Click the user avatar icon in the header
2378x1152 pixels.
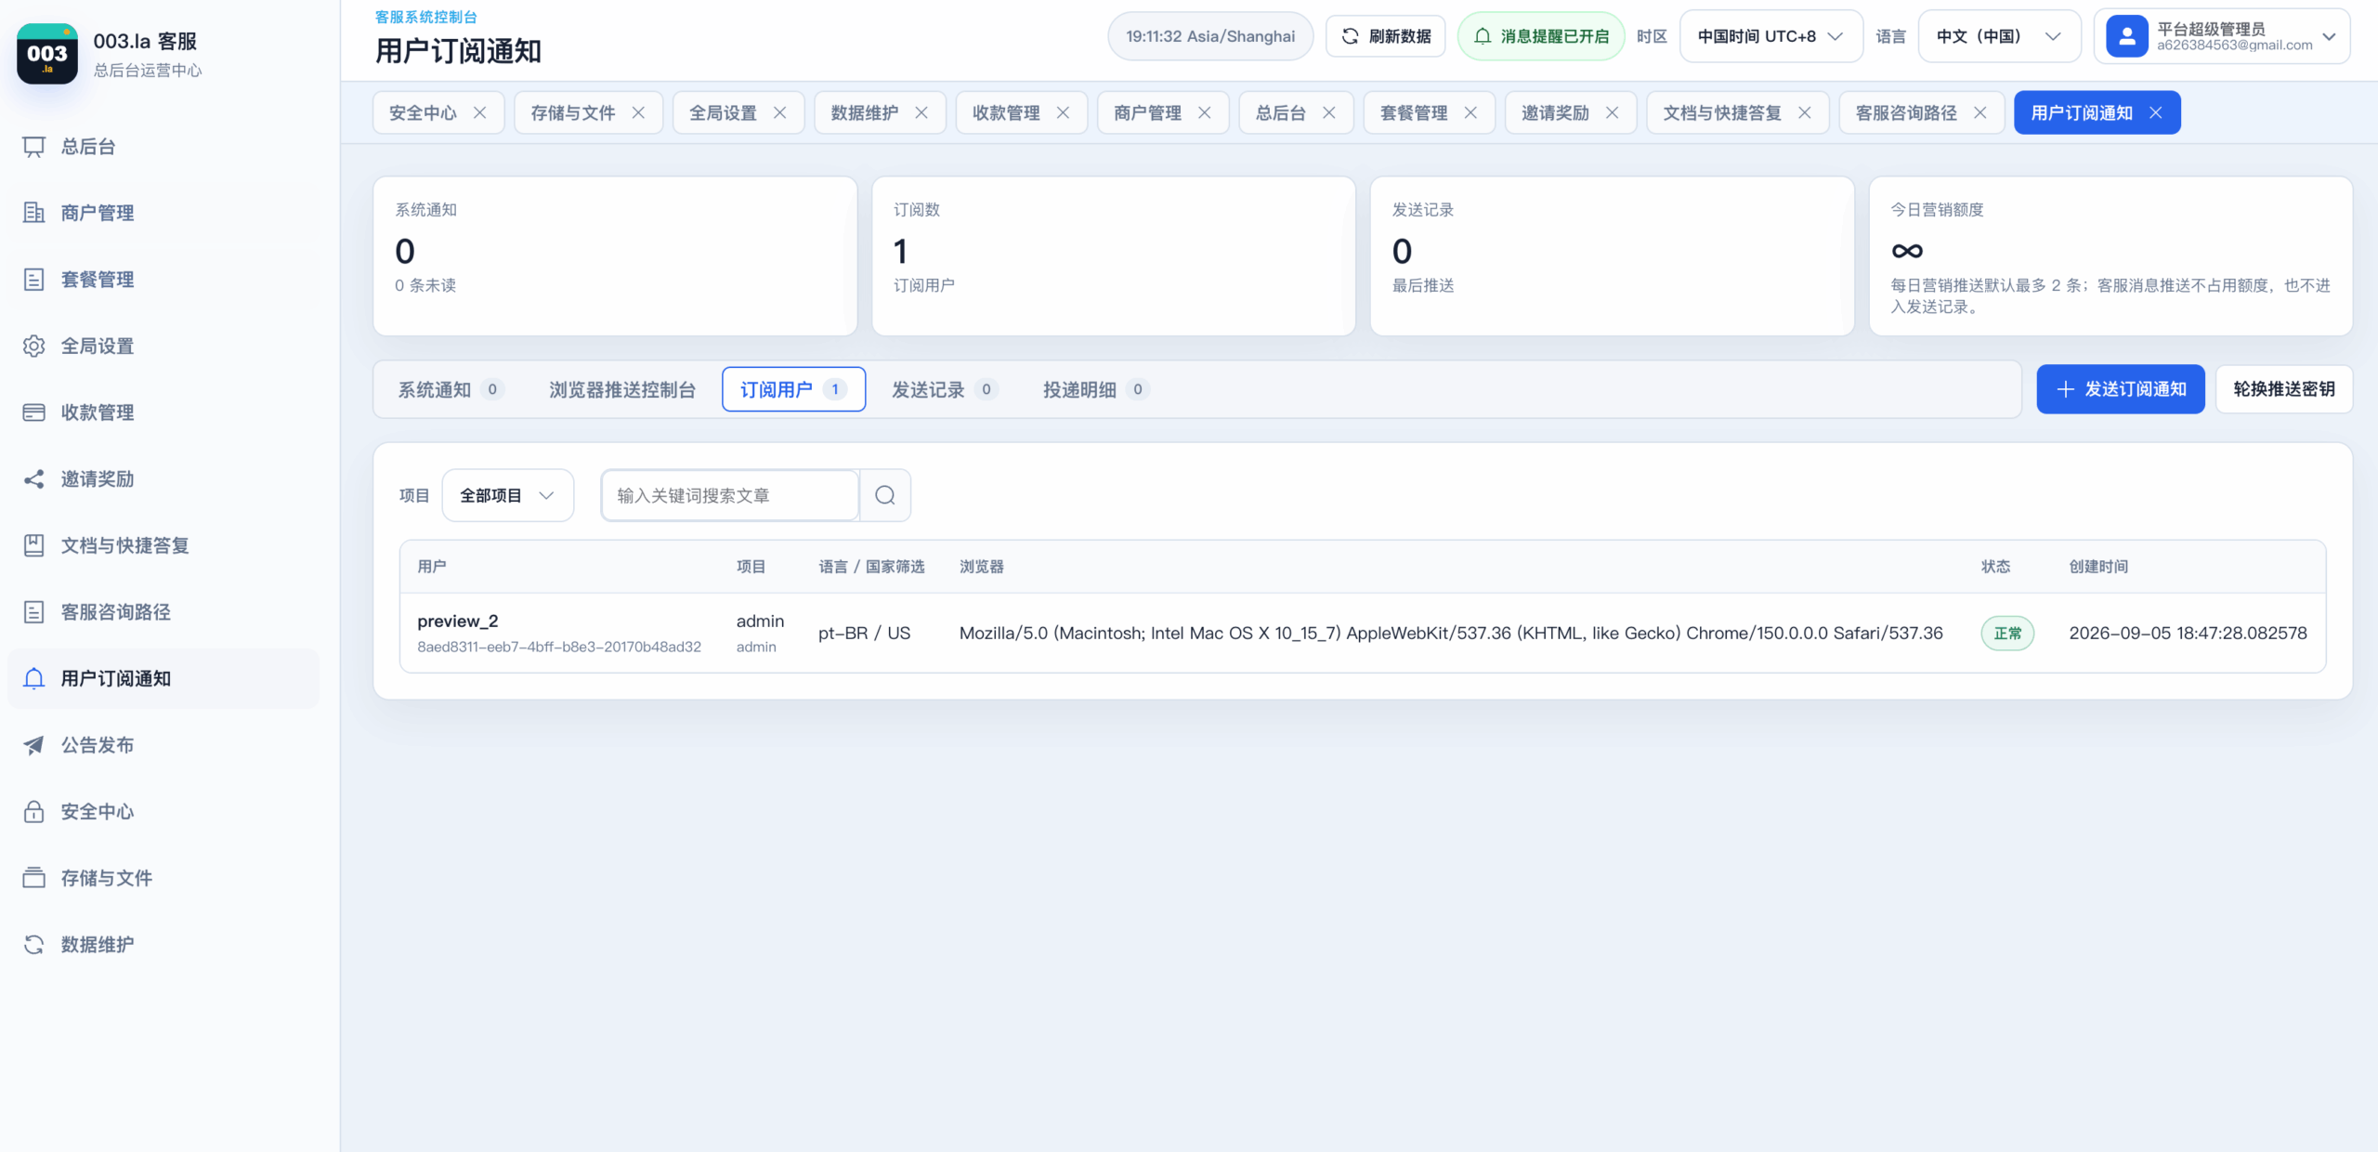[x=2127, y=36]
